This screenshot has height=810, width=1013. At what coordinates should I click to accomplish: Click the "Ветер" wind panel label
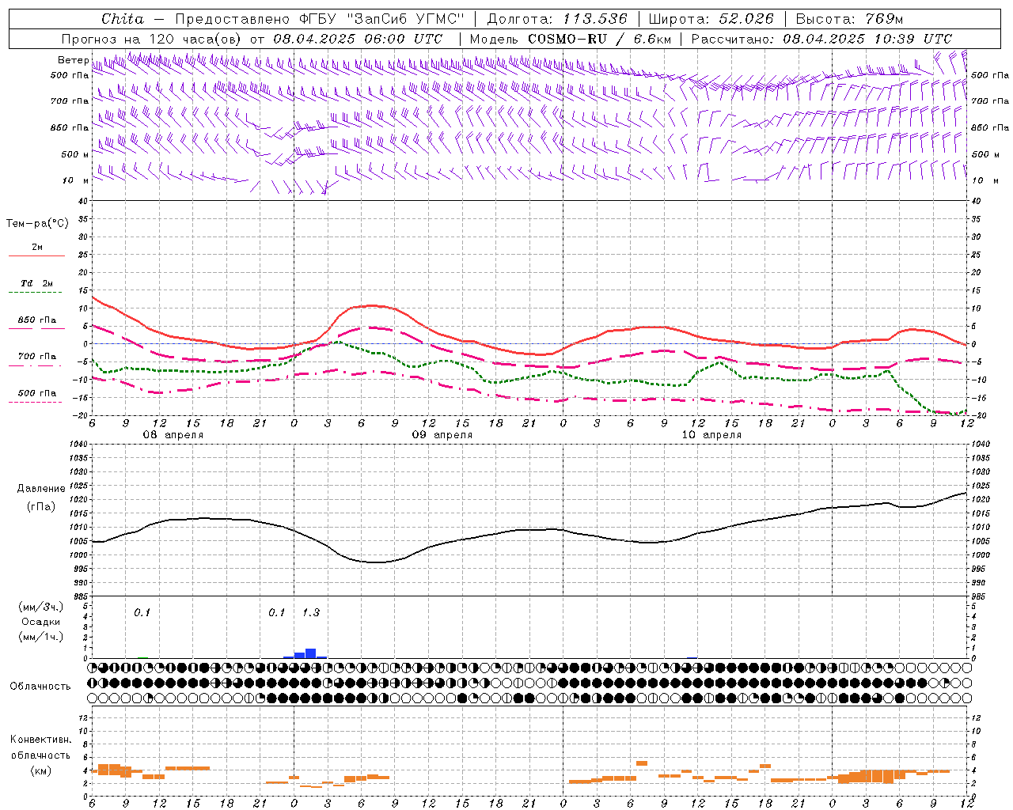click(74, 60)
